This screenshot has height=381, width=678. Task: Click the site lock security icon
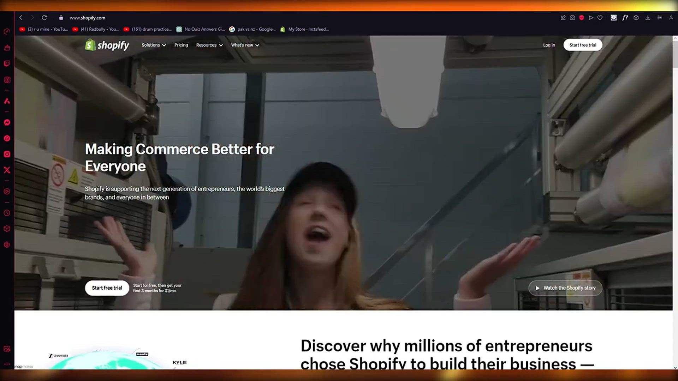pos(61,18)
